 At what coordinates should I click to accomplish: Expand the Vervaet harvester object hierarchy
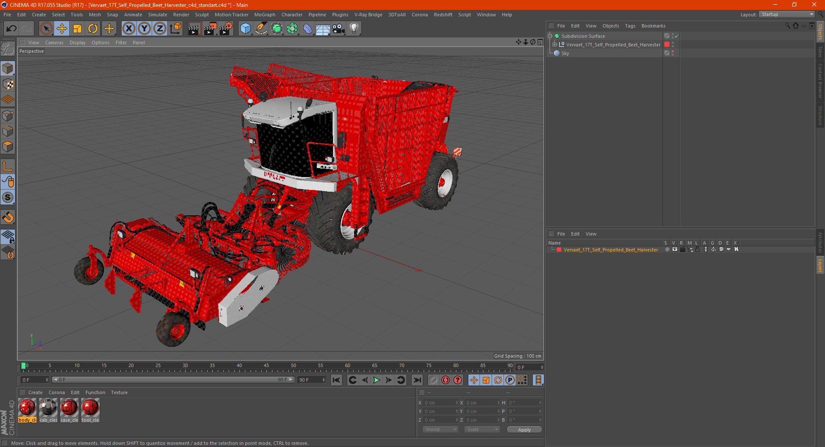pos(555,45)
